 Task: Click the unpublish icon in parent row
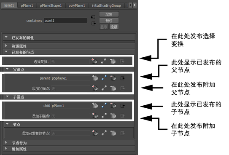coord(113,78)
